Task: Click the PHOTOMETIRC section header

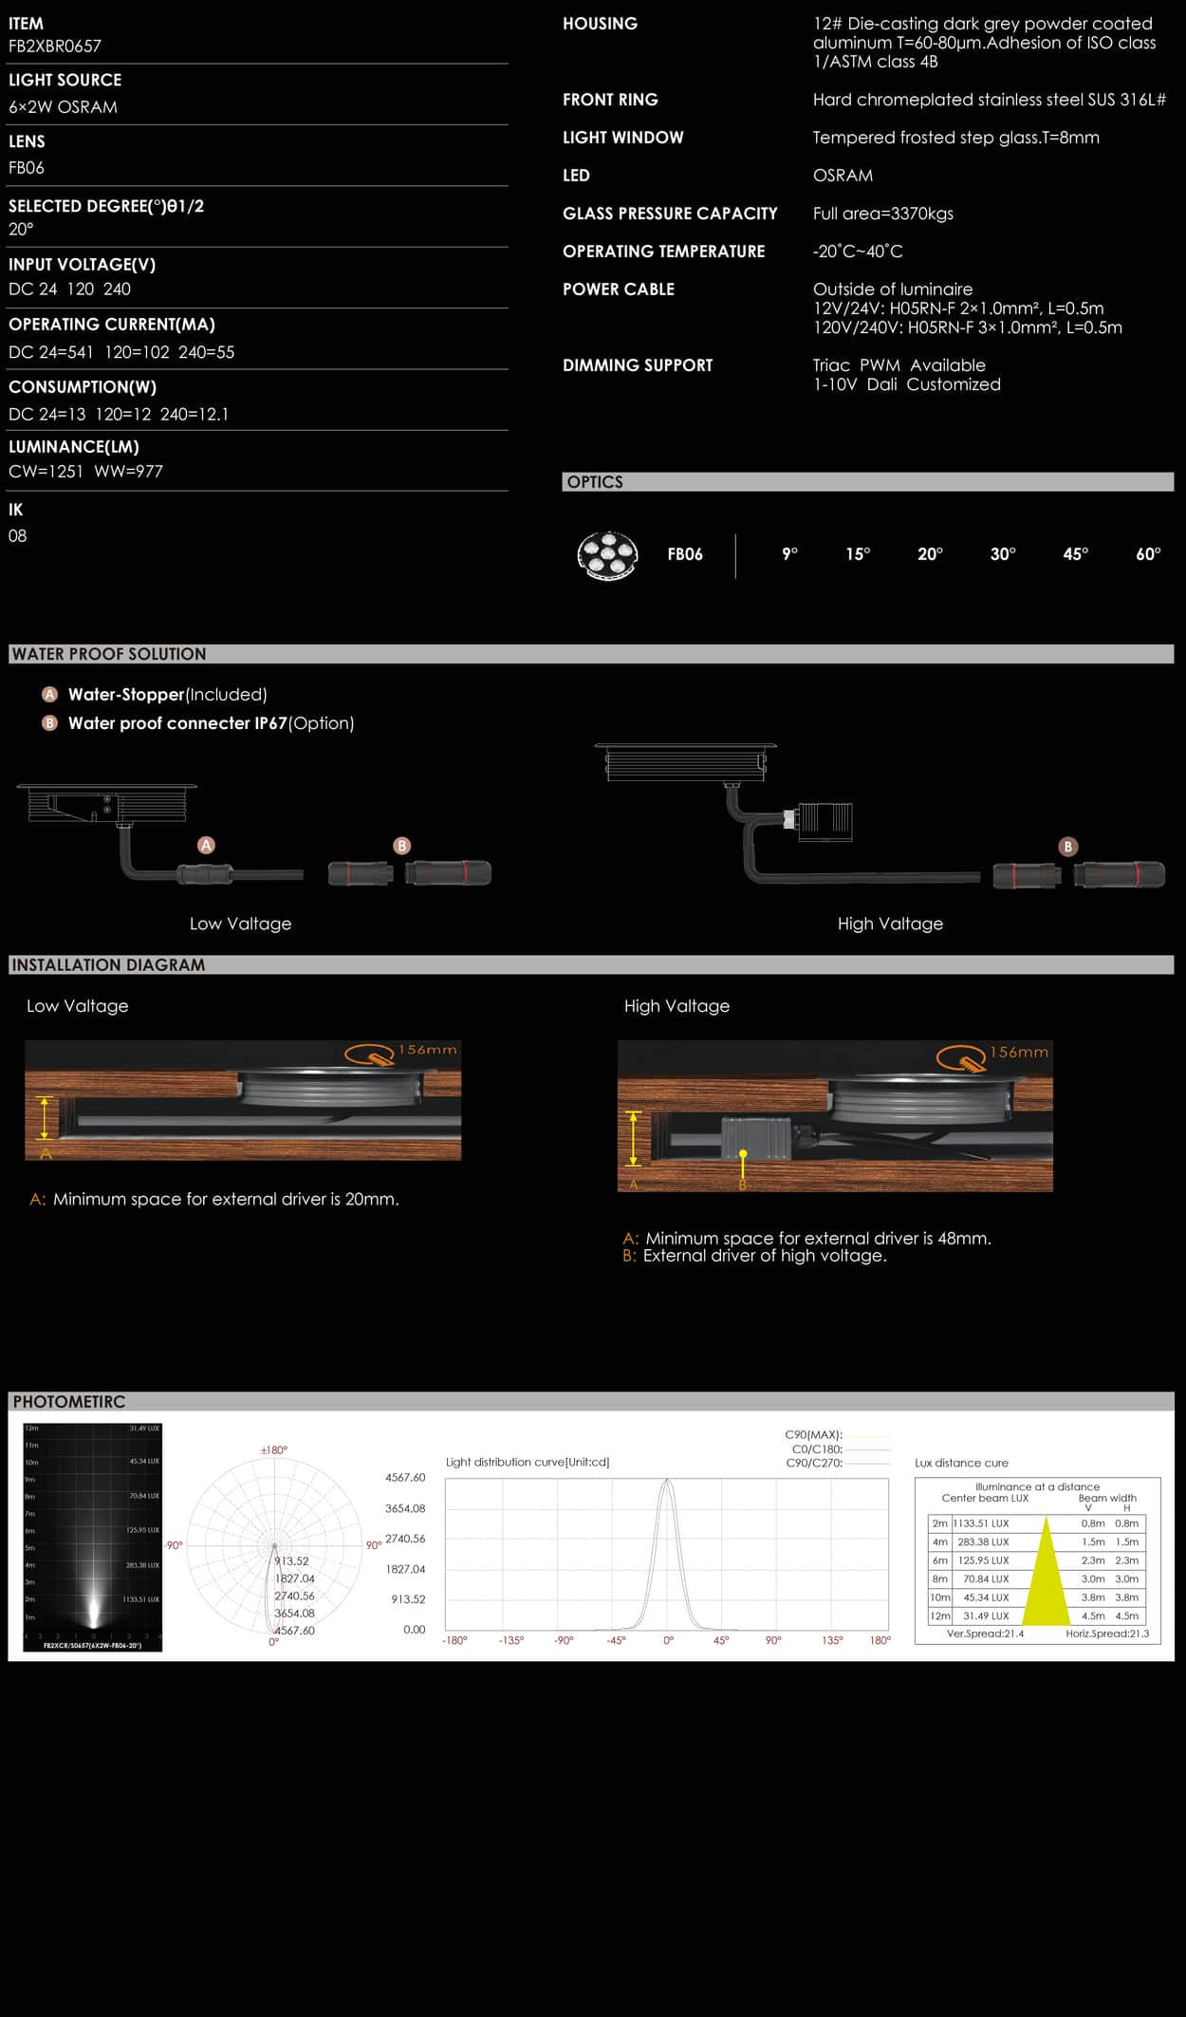Action: [x=69, y=1402]
